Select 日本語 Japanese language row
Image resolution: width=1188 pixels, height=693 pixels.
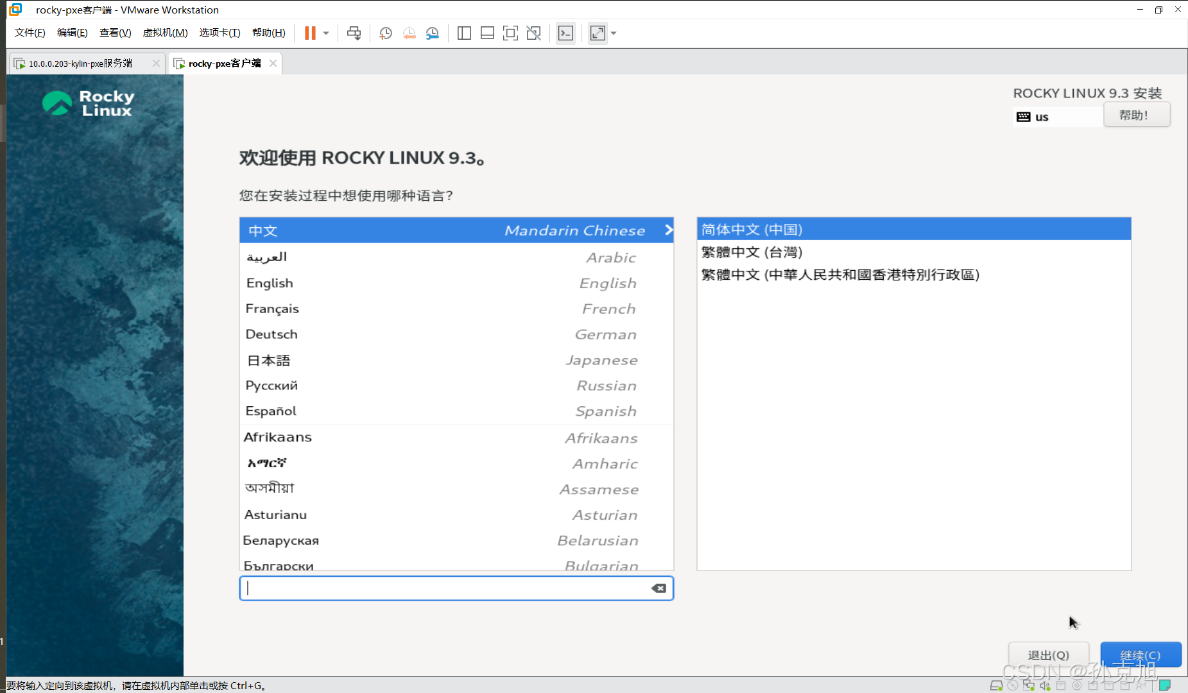pyautogui.click(x=456, y=360)
